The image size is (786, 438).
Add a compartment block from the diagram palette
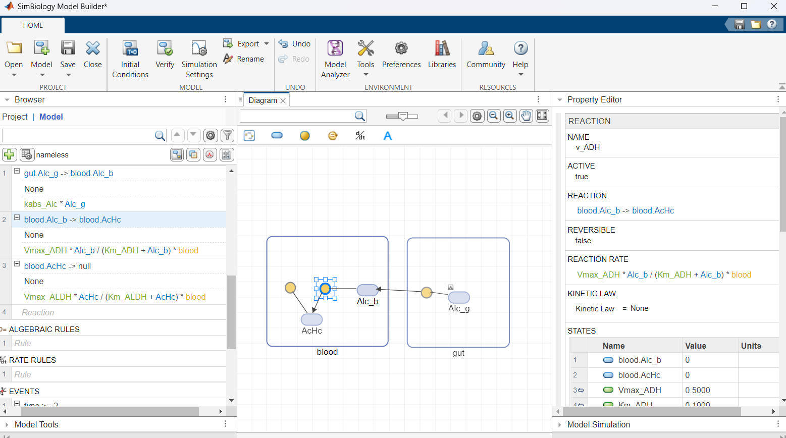(x=249, y=136)
